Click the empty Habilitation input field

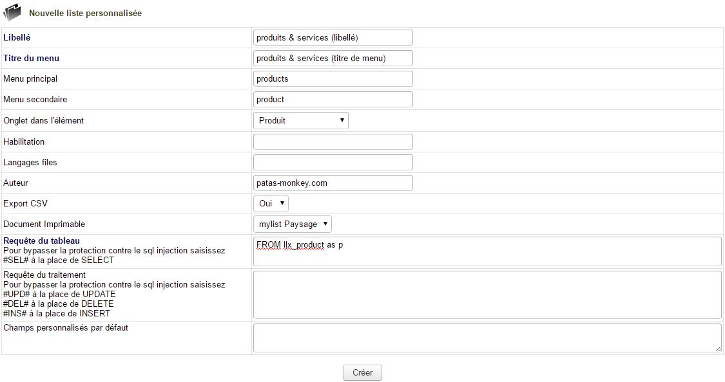point(333,141)
